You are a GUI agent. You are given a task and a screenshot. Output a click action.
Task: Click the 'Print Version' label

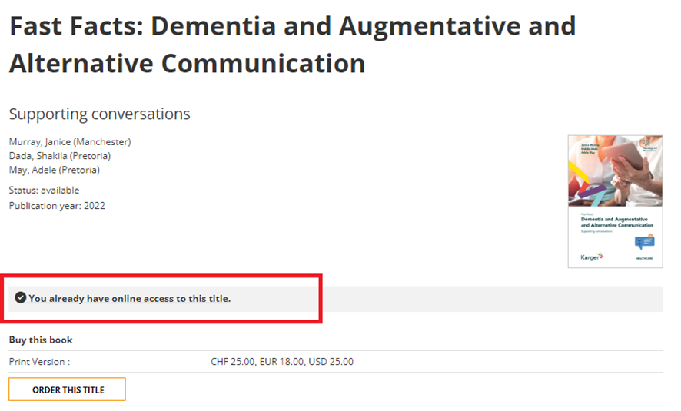(39, 362)
